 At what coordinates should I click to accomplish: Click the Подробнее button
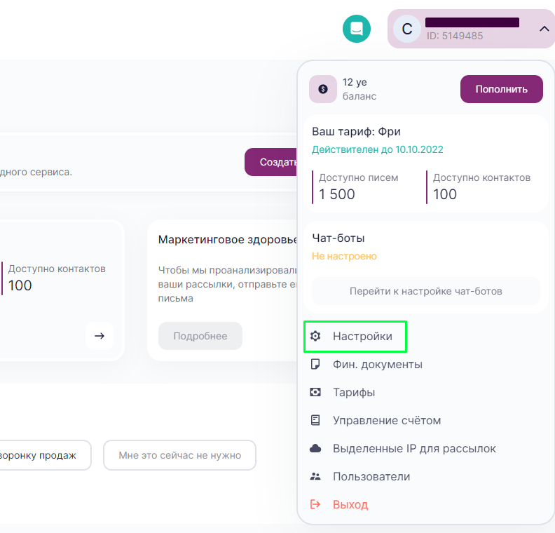click(200, 336)
